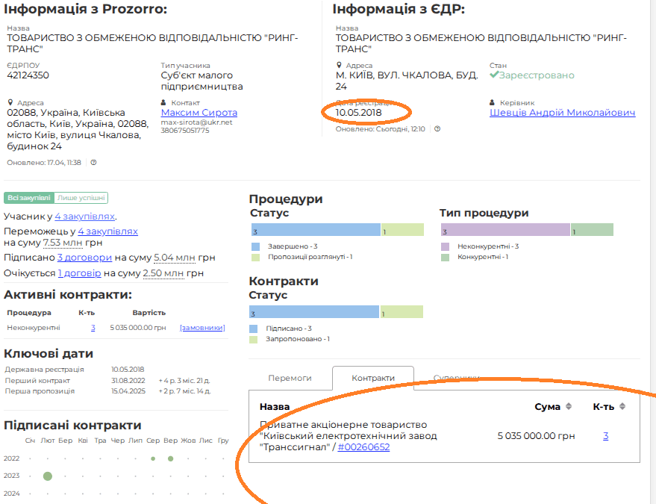Click the purple Неконкурентні bar segment
The height and width of the screenshot is (504, 656).
(x=505, y=231)
